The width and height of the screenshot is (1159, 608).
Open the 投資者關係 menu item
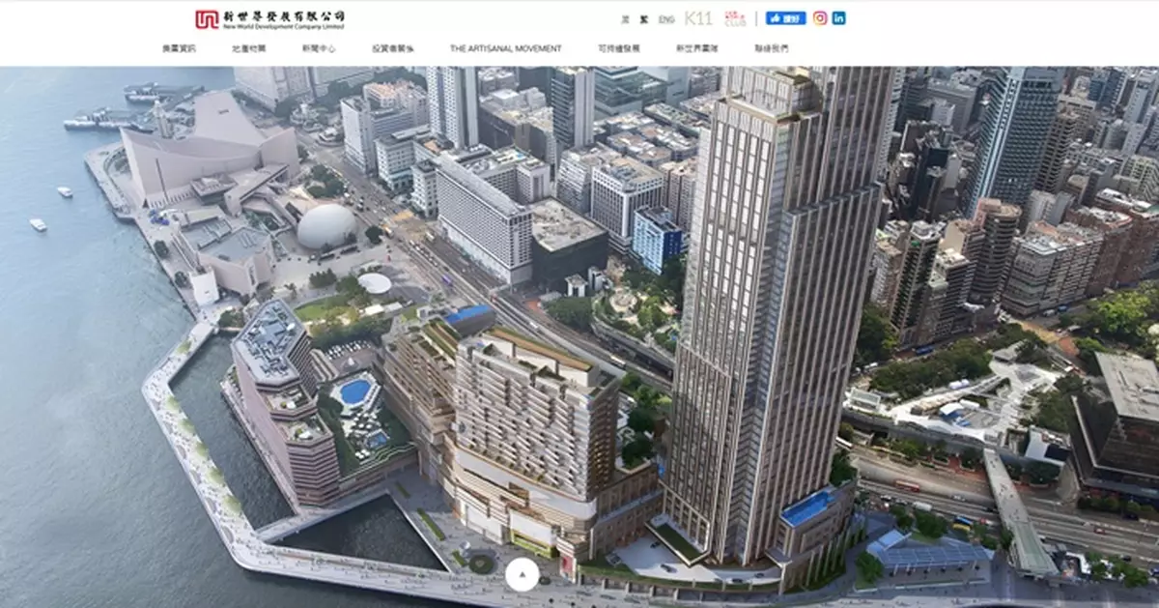click(393, 48)
